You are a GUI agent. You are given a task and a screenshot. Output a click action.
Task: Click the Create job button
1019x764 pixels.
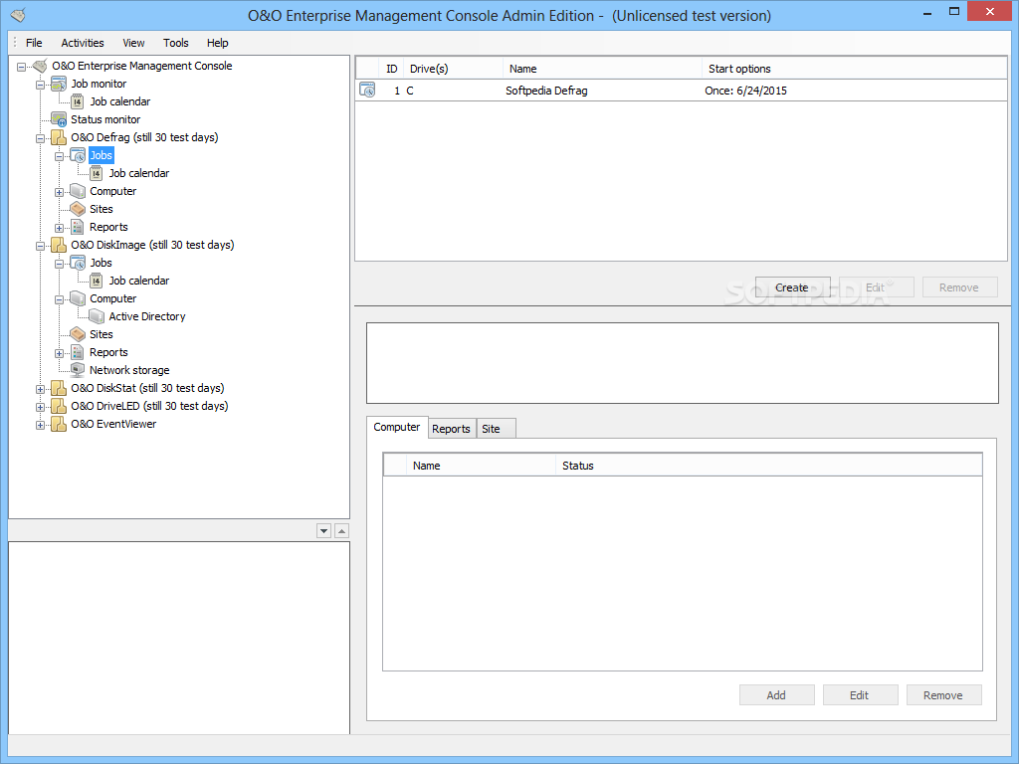792,287
